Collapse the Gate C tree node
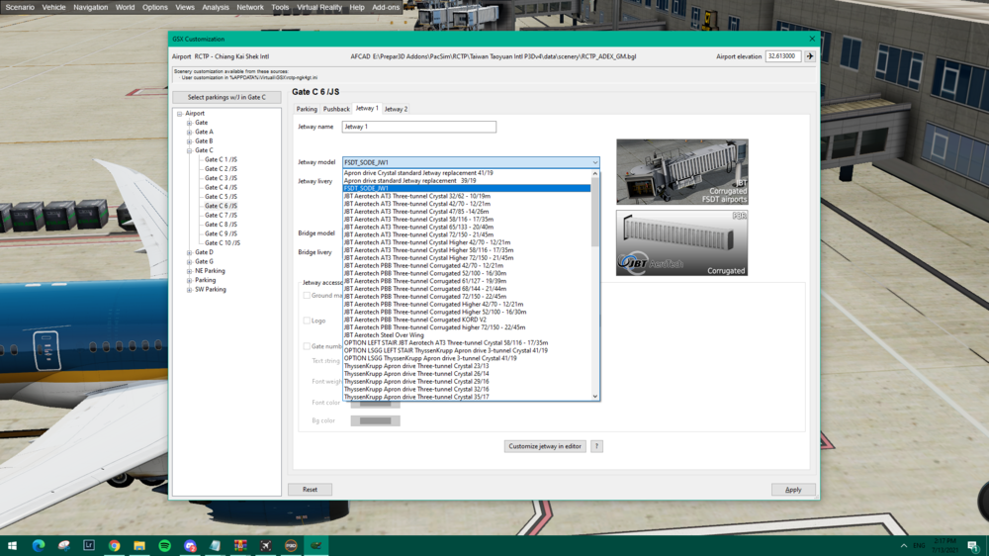This screenshot has height=556, width=989. (x=189, y=150)
